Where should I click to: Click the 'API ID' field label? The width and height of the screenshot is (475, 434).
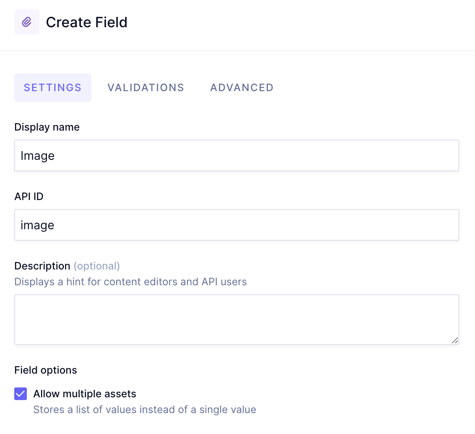(29, 196)
